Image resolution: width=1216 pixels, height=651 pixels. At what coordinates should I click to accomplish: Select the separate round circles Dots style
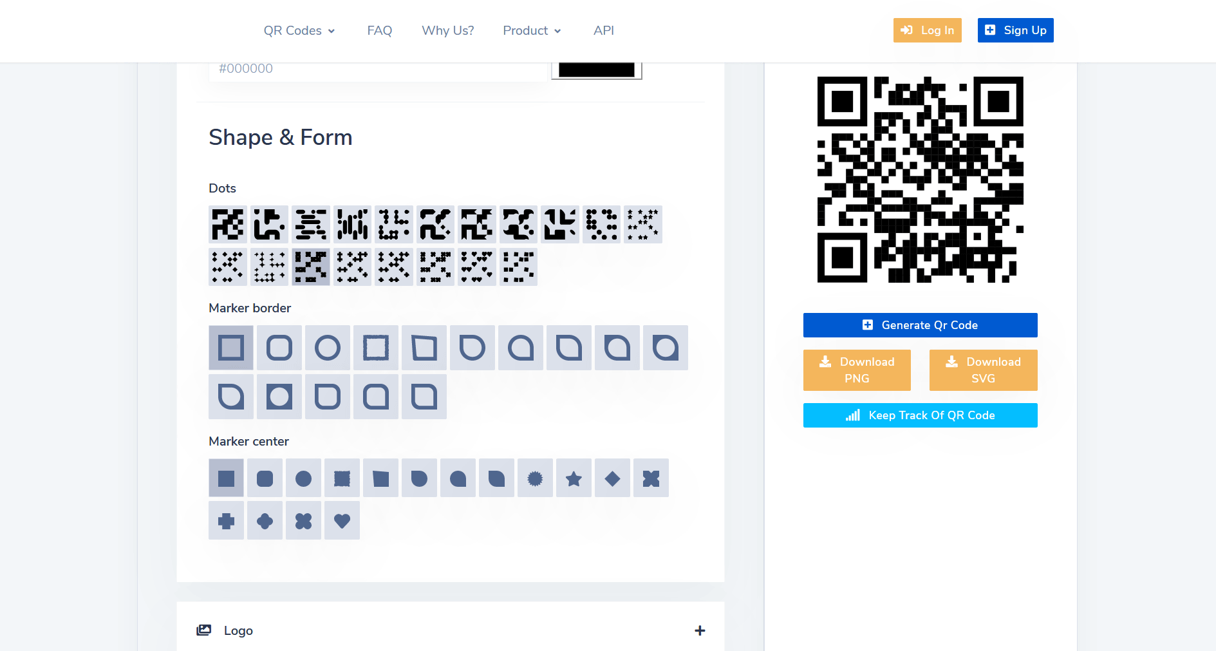[x=602, y=224]
